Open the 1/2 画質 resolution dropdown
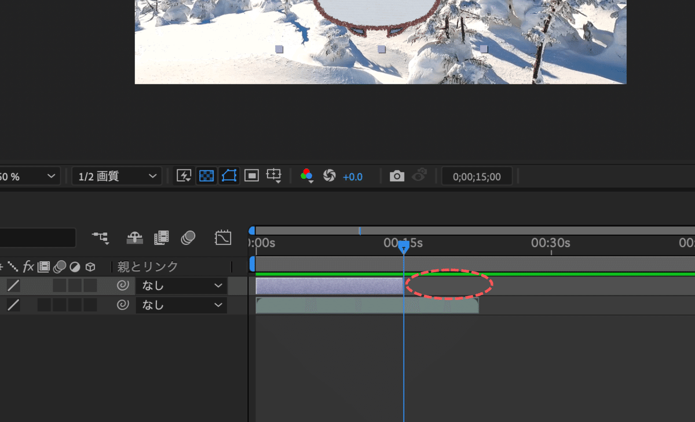 [117, 177]
